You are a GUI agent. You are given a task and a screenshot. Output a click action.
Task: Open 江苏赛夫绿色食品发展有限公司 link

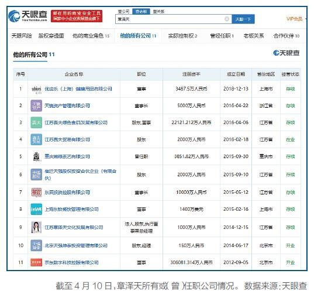tap(76, 122)
